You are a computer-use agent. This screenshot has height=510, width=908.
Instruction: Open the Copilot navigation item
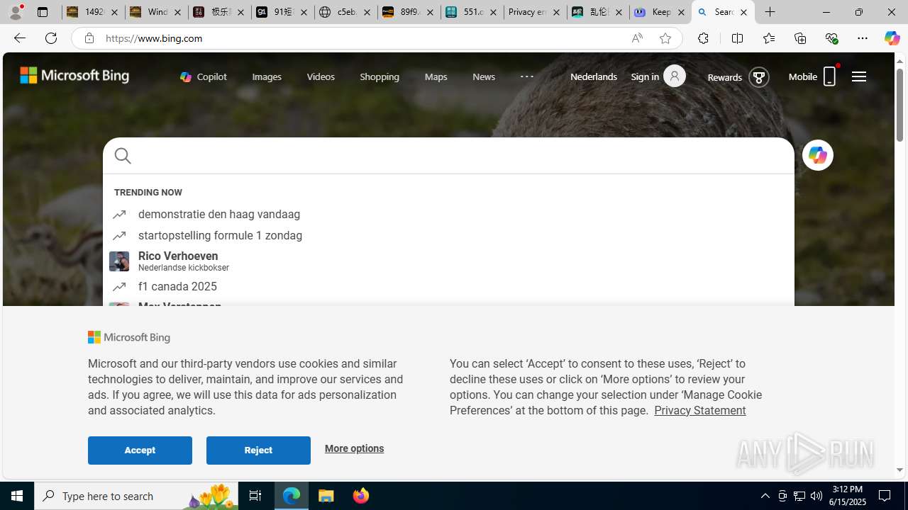pyautogui.click(x=204, y=76)
